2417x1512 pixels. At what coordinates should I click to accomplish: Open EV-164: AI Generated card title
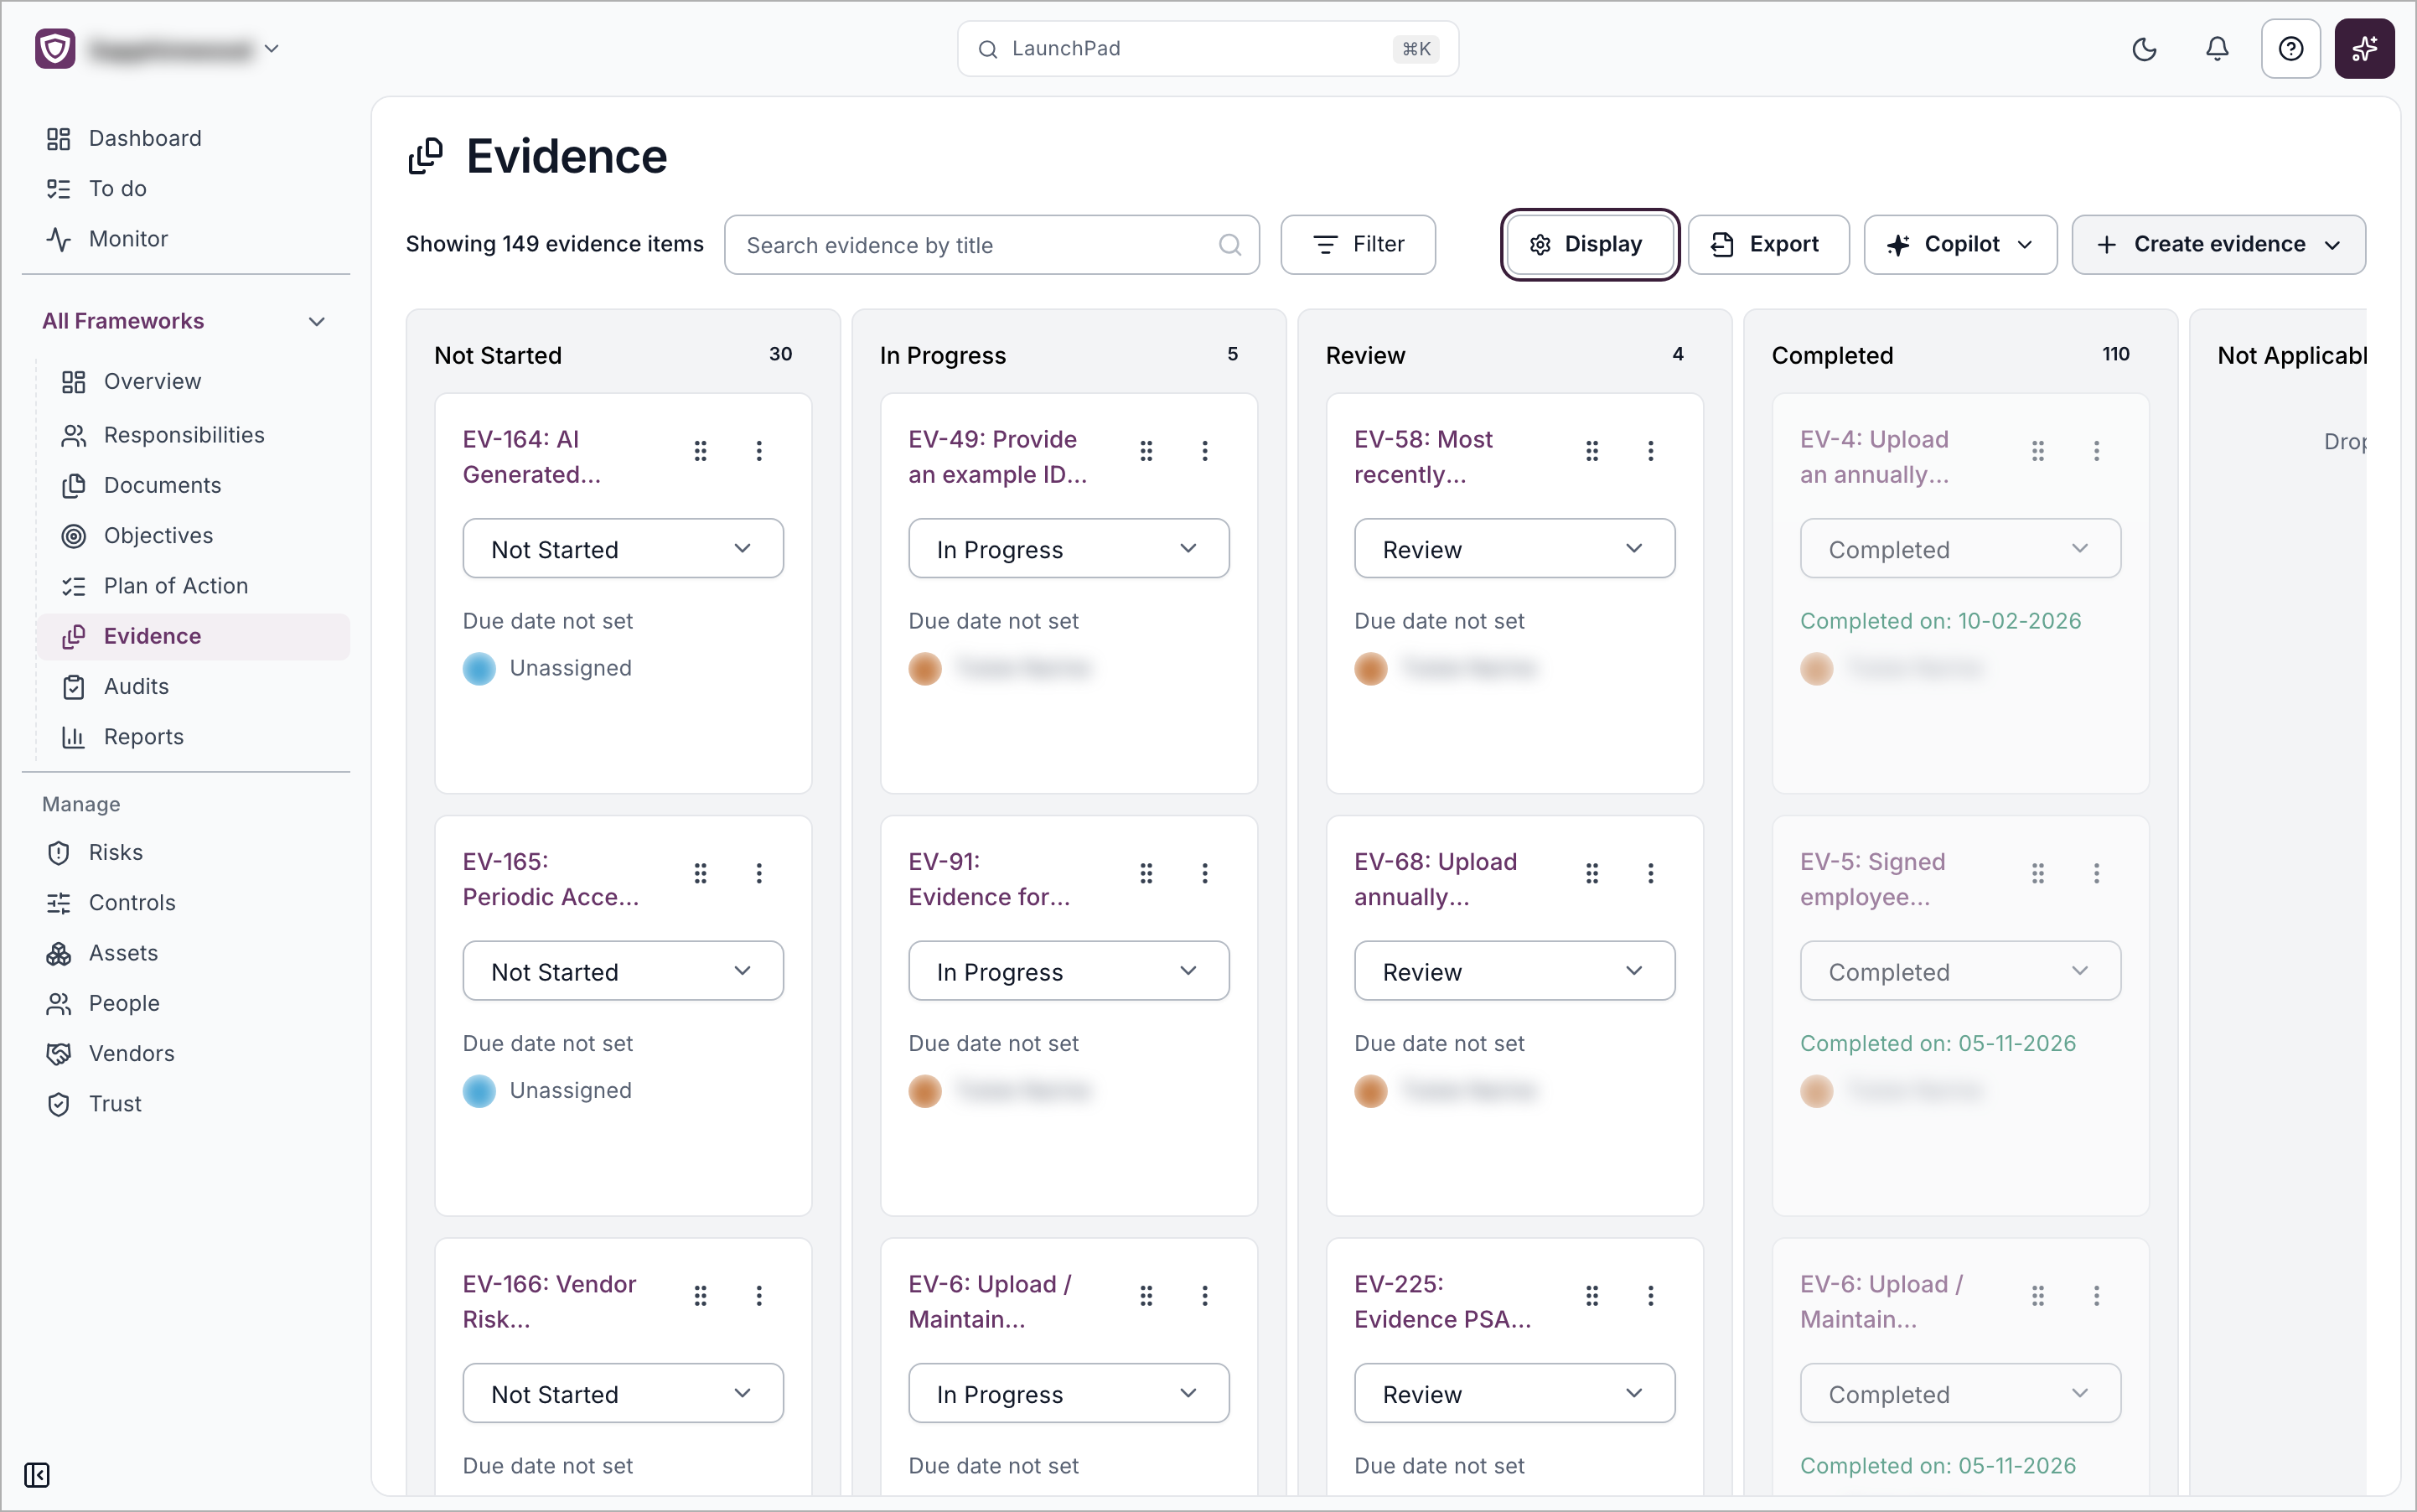tap(531, 456)
